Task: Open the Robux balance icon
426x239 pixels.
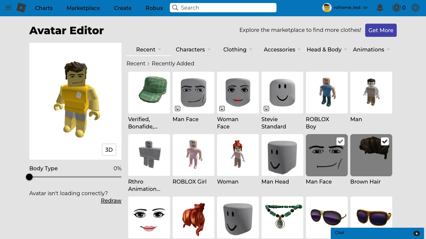Action: coord(396,8)
